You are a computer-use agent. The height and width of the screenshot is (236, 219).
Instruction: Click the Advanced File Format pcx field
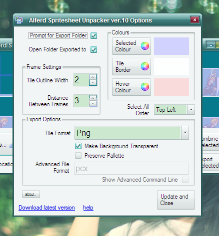pos(131,168)
